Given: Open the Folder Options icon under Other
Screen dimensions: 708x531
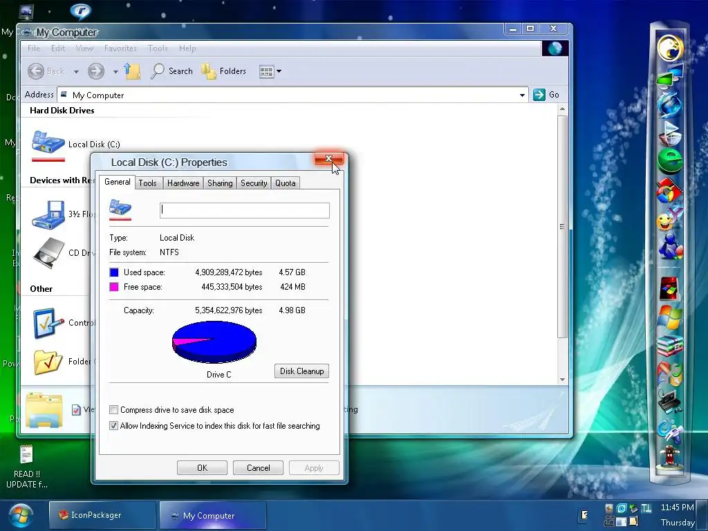Looking at the screenshot, I should 48,362.
